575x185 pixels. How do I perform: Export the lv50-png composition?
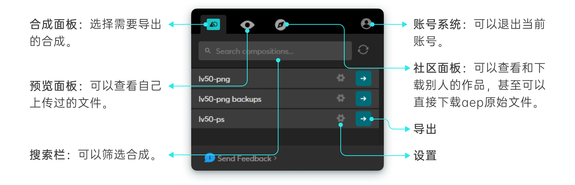pyautogui.click(x=363, y=79)
